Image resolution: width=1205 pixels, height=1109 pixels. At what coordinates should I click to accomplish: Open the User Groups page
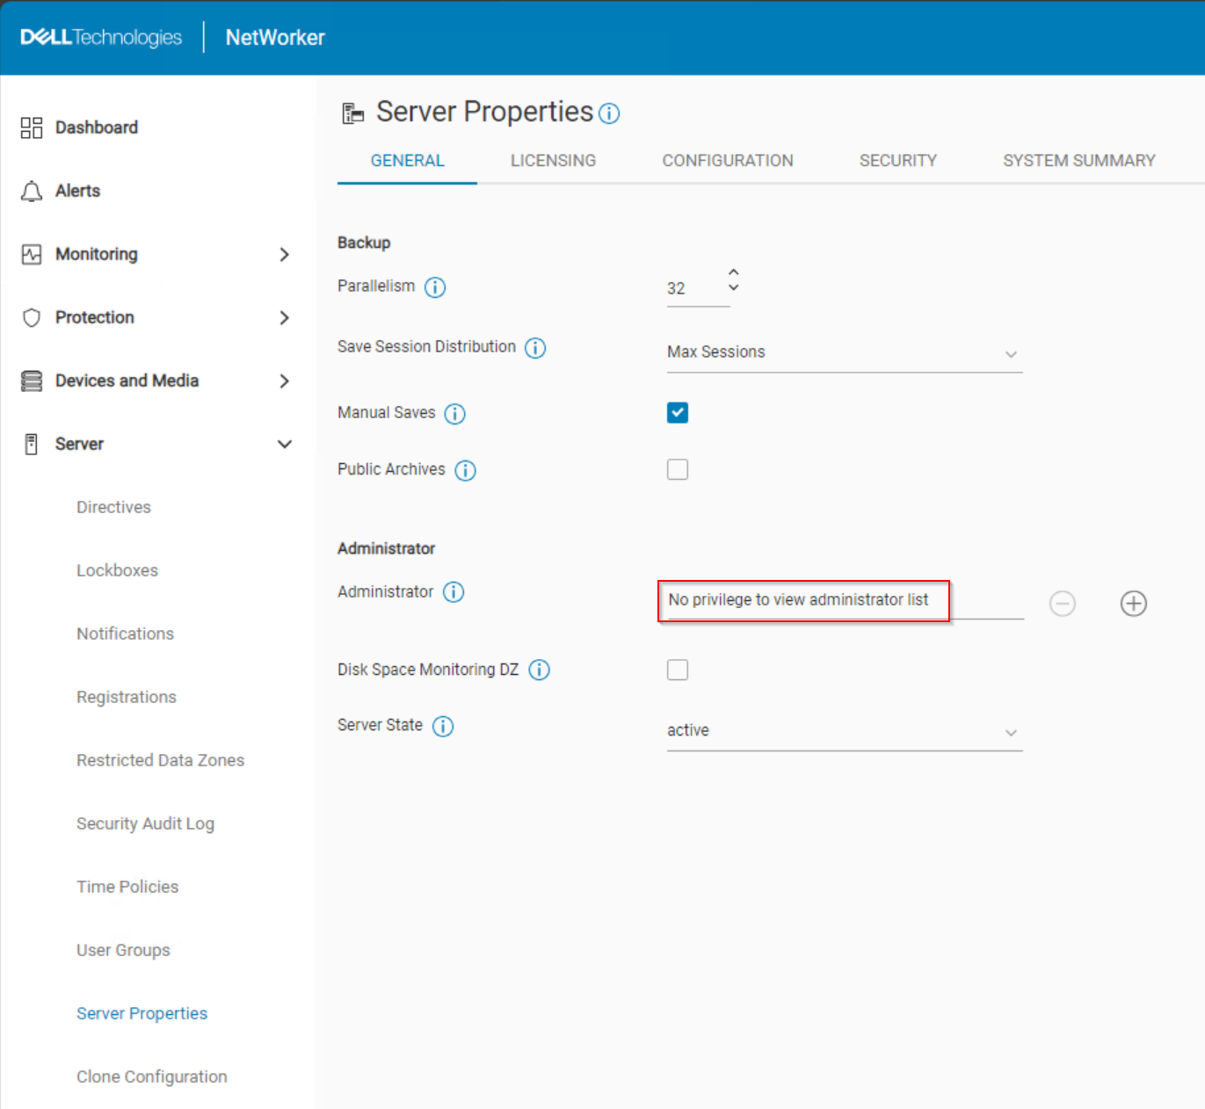click(122, 950)
